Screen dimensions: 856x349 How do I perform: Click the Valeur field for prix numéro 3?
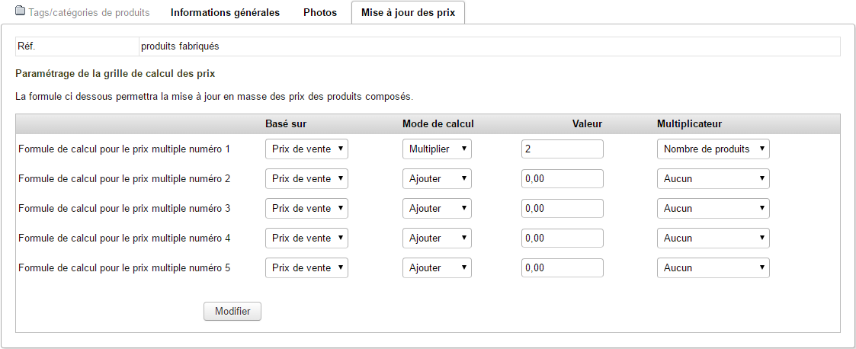(563, 209)
